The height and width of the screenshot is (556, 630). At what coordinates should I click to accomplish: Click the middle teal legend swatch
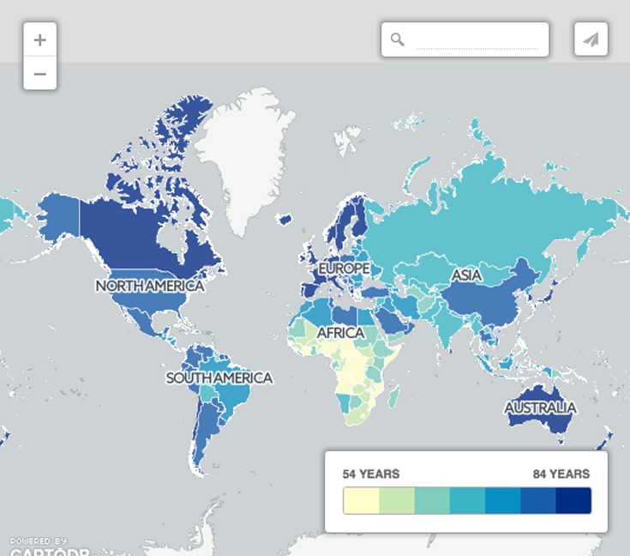pos(467,500)
